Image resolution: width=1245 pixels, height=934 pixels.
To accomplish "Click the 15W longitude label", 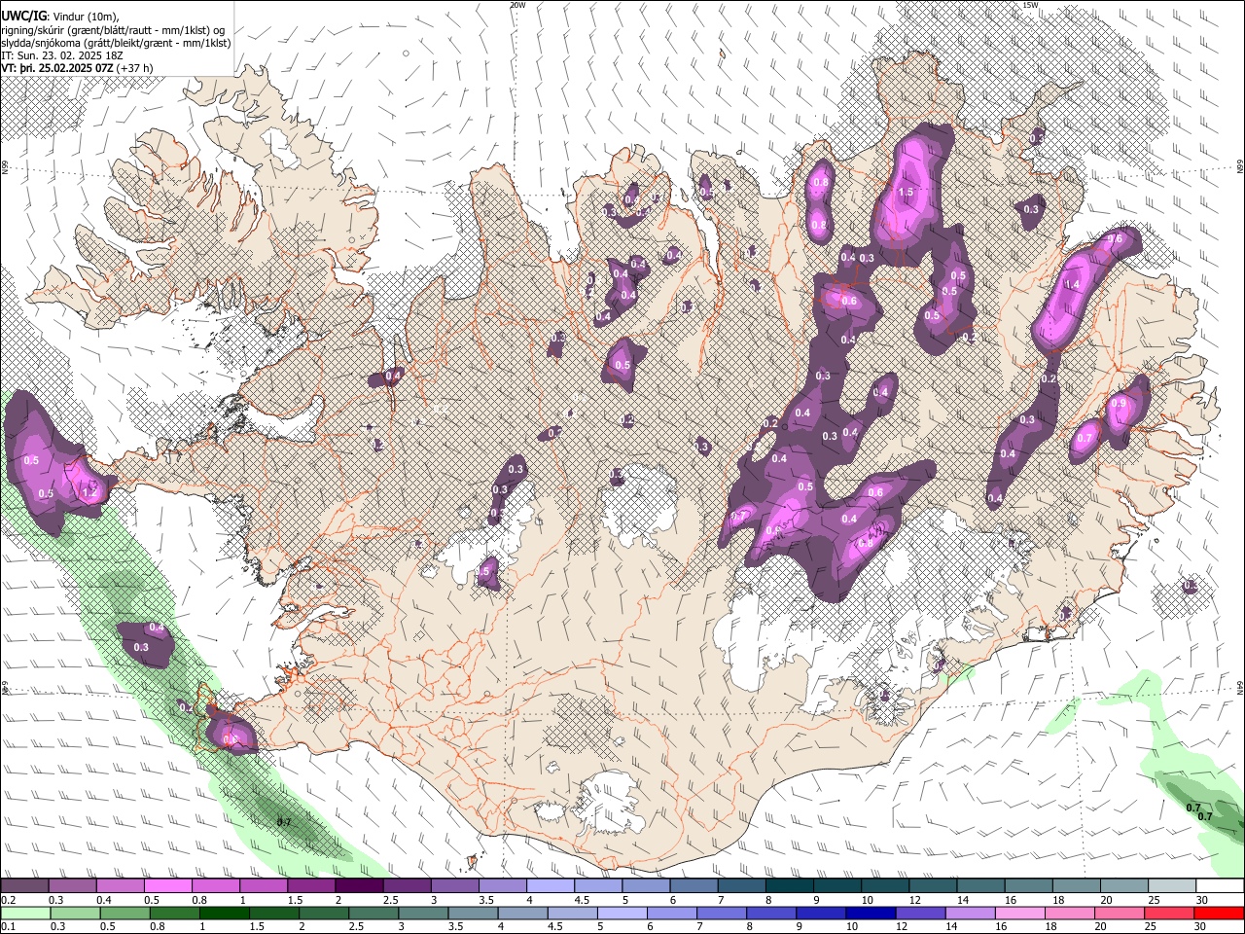I will pyautogui.click(x=1030, y=5).
